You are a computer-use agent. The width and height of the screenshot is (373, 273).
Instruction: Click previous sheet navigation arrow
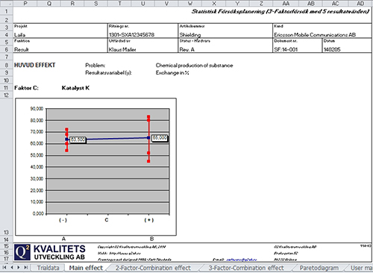tap(12, 268)
